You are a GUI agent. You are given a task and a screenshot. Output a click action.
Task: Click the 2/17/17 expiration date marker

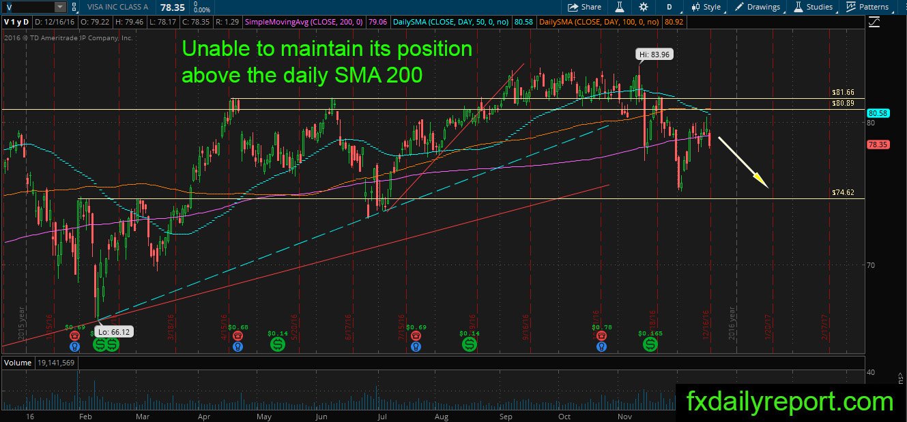824,327
